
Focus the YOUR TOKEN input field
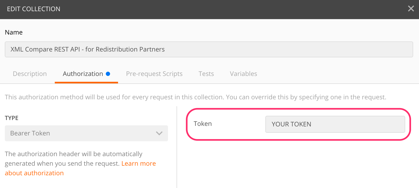[x=335, y=124]
